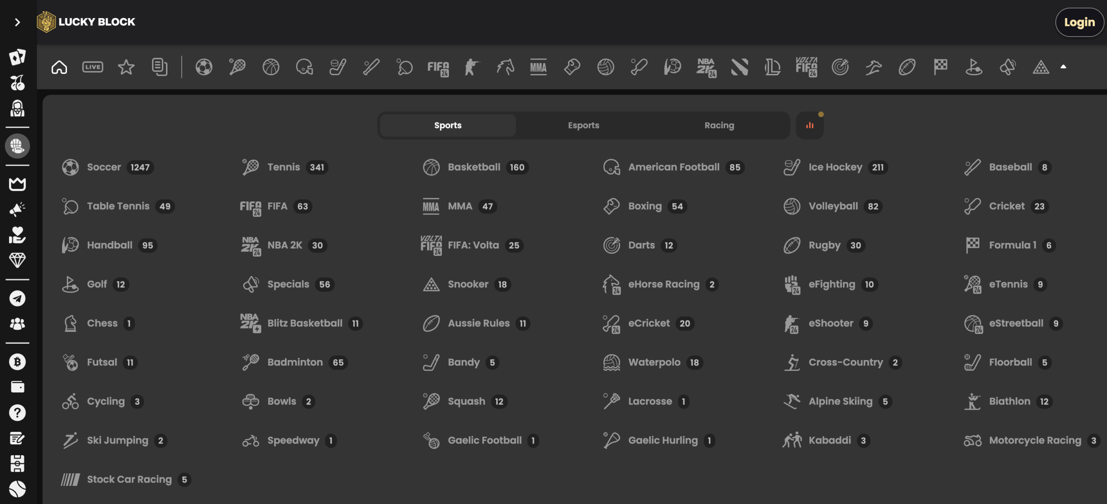Click the home navigation icon

point(59,67)
